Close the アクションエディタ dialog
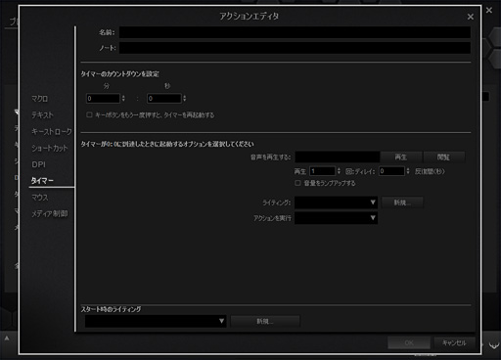This screenshot has width=501, height=360. coord(470,17)
